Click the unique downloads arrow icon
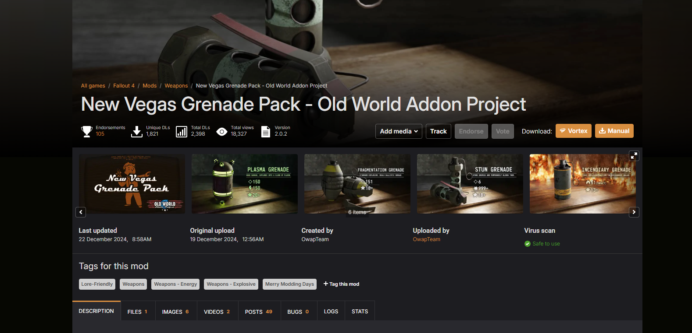 click(137, 131)
